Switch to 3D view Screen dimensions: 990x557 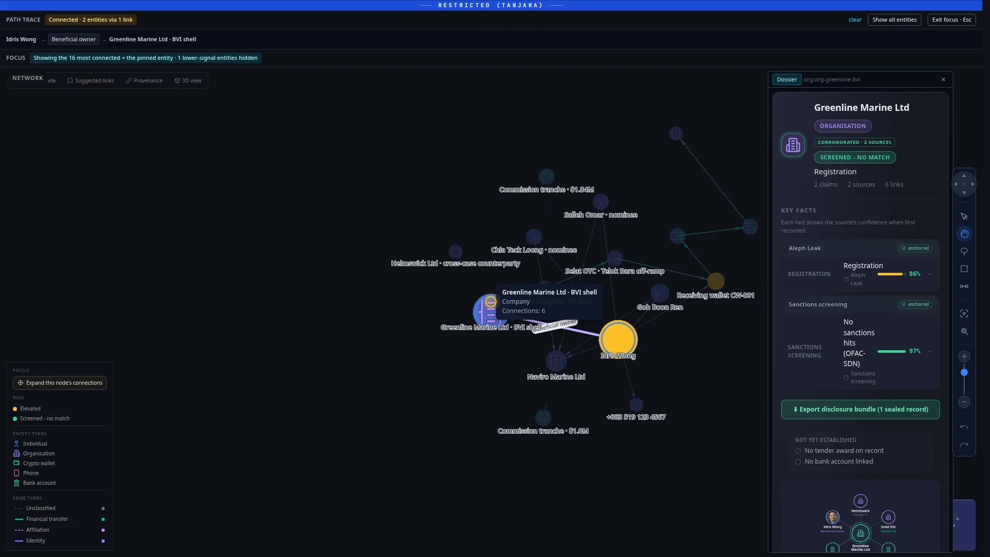[188, 80]
